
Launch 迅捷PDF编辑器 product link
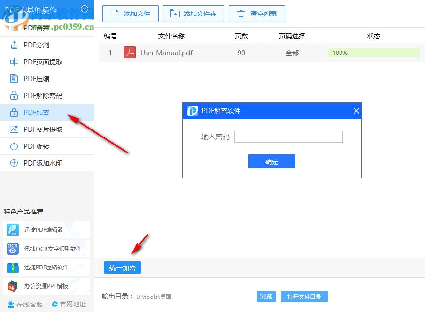[47, 230]
